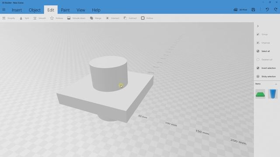Image resolution: width=280 pixels, height=157 pixels.
Task: Switch to the Object tab
Action: pos(35,10)
